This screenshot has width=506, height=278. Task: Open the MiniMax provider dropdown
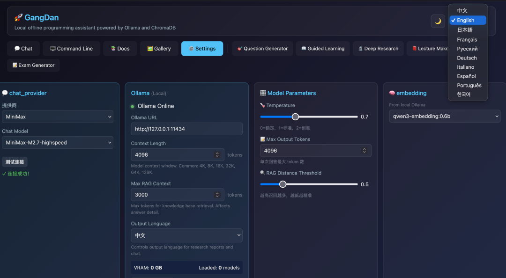pyautogui.click(x=58, y=117)
